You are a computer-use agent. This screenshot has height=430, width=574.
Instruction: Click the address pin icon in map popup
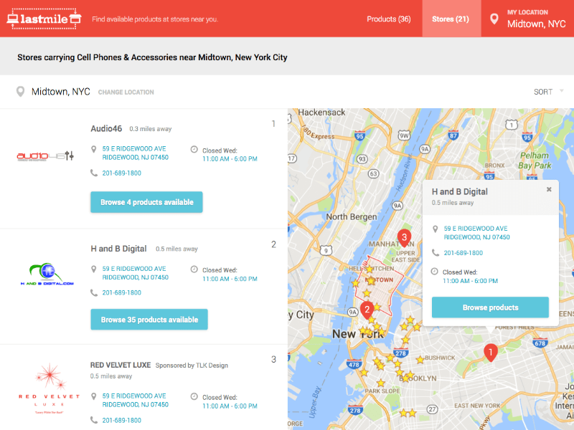pyautogui.click(x=436, y=229)
